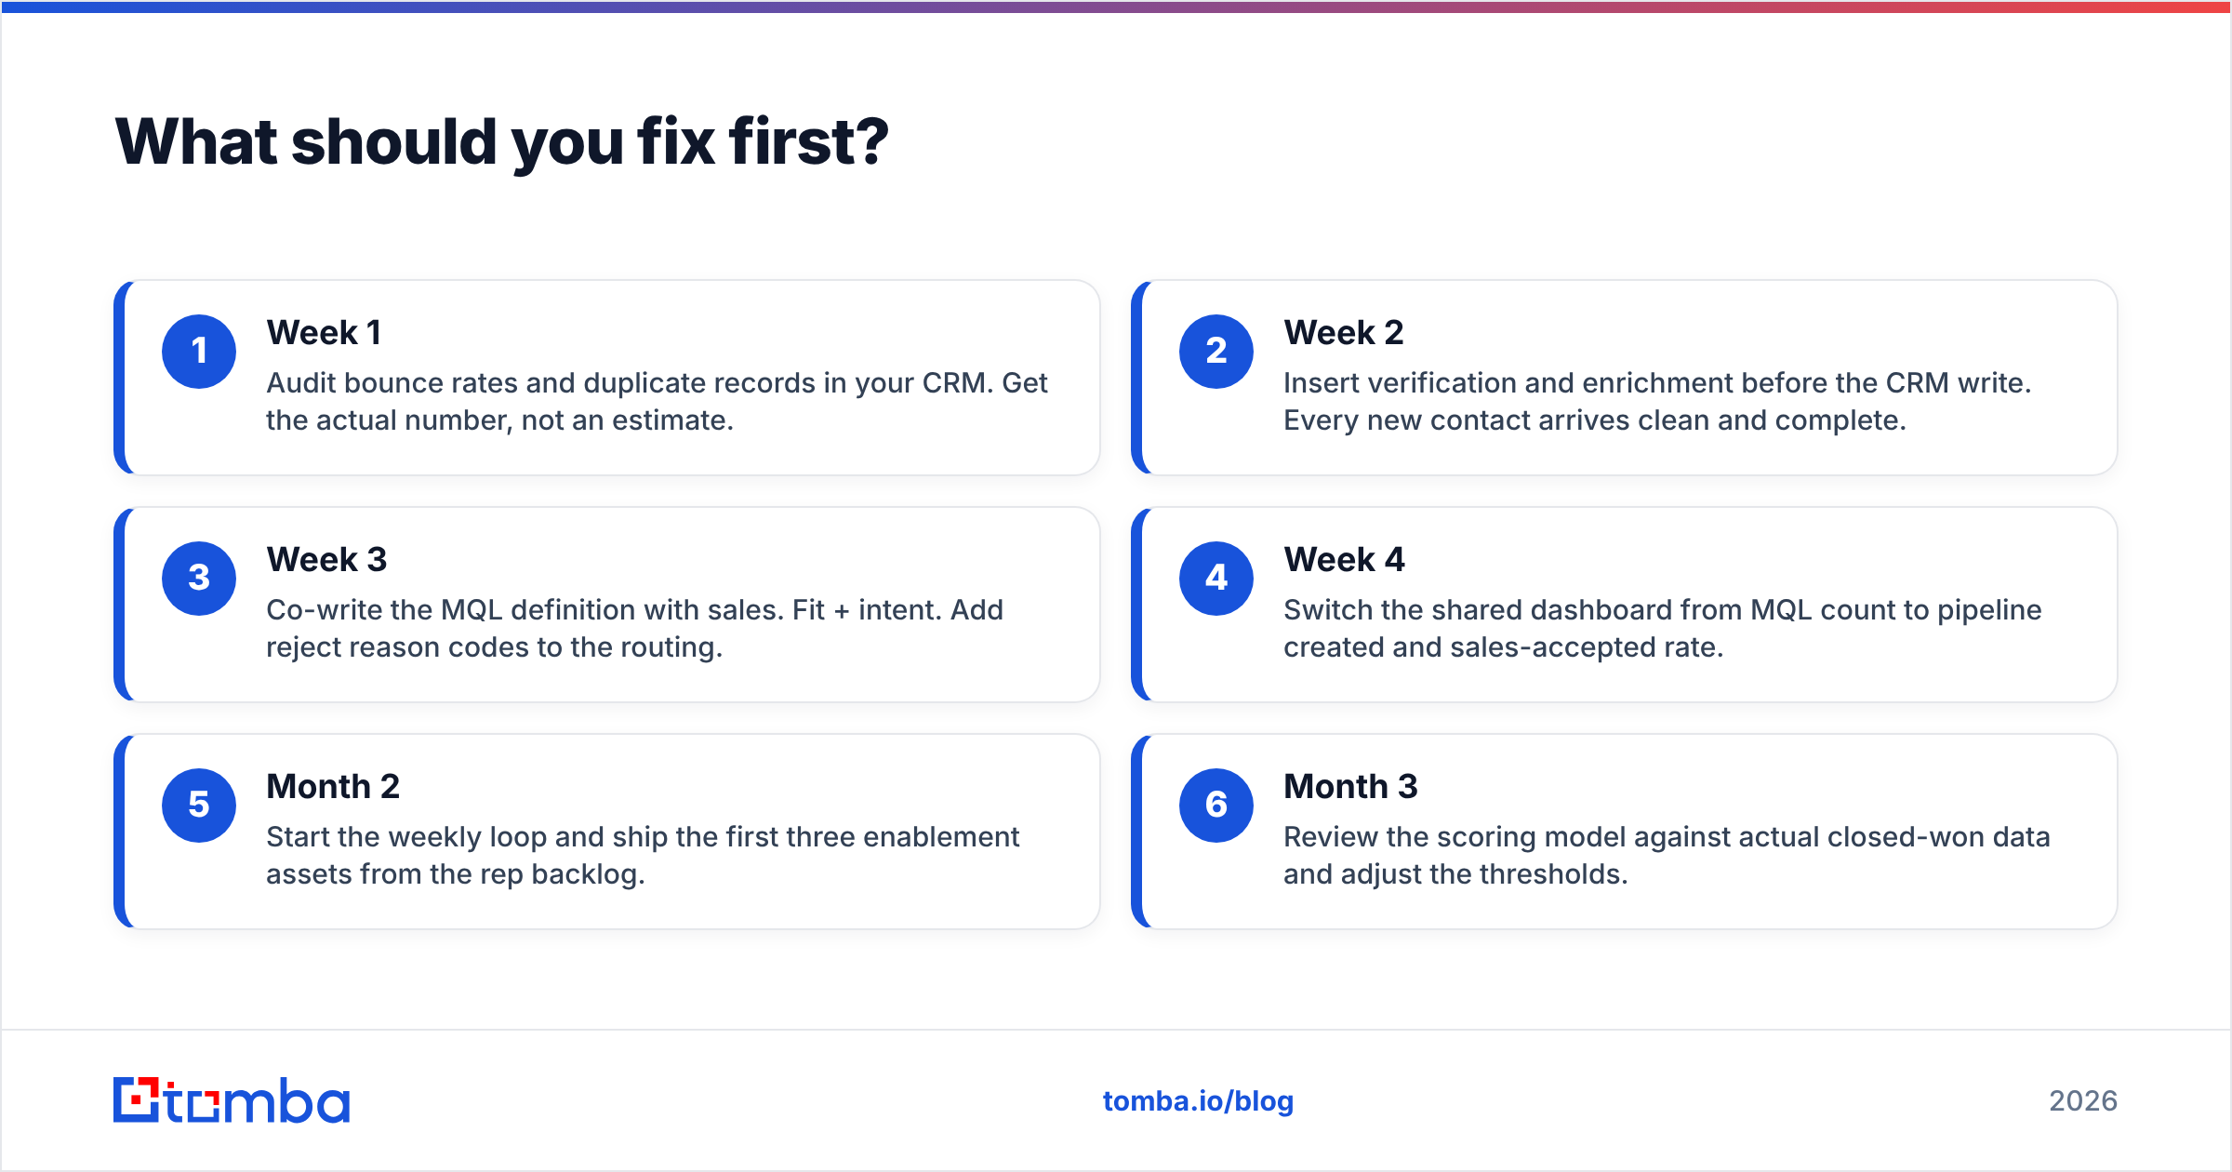Click the 'Insert verification and enrichment' description
Viewport: 2232px width, 1172px height.
tap(1657, 402)
